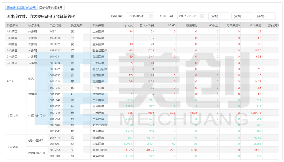284x162 pixels.
Task: Click the end date field 2021-08-02
Action: coord(192,16)
